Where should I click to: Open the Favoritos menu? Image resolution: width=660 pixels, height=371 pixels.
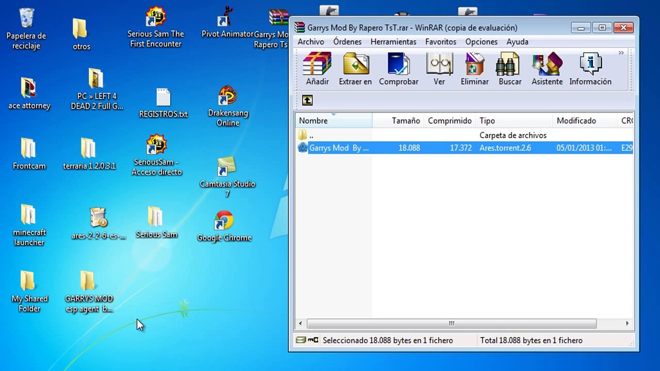pos(441,42)
